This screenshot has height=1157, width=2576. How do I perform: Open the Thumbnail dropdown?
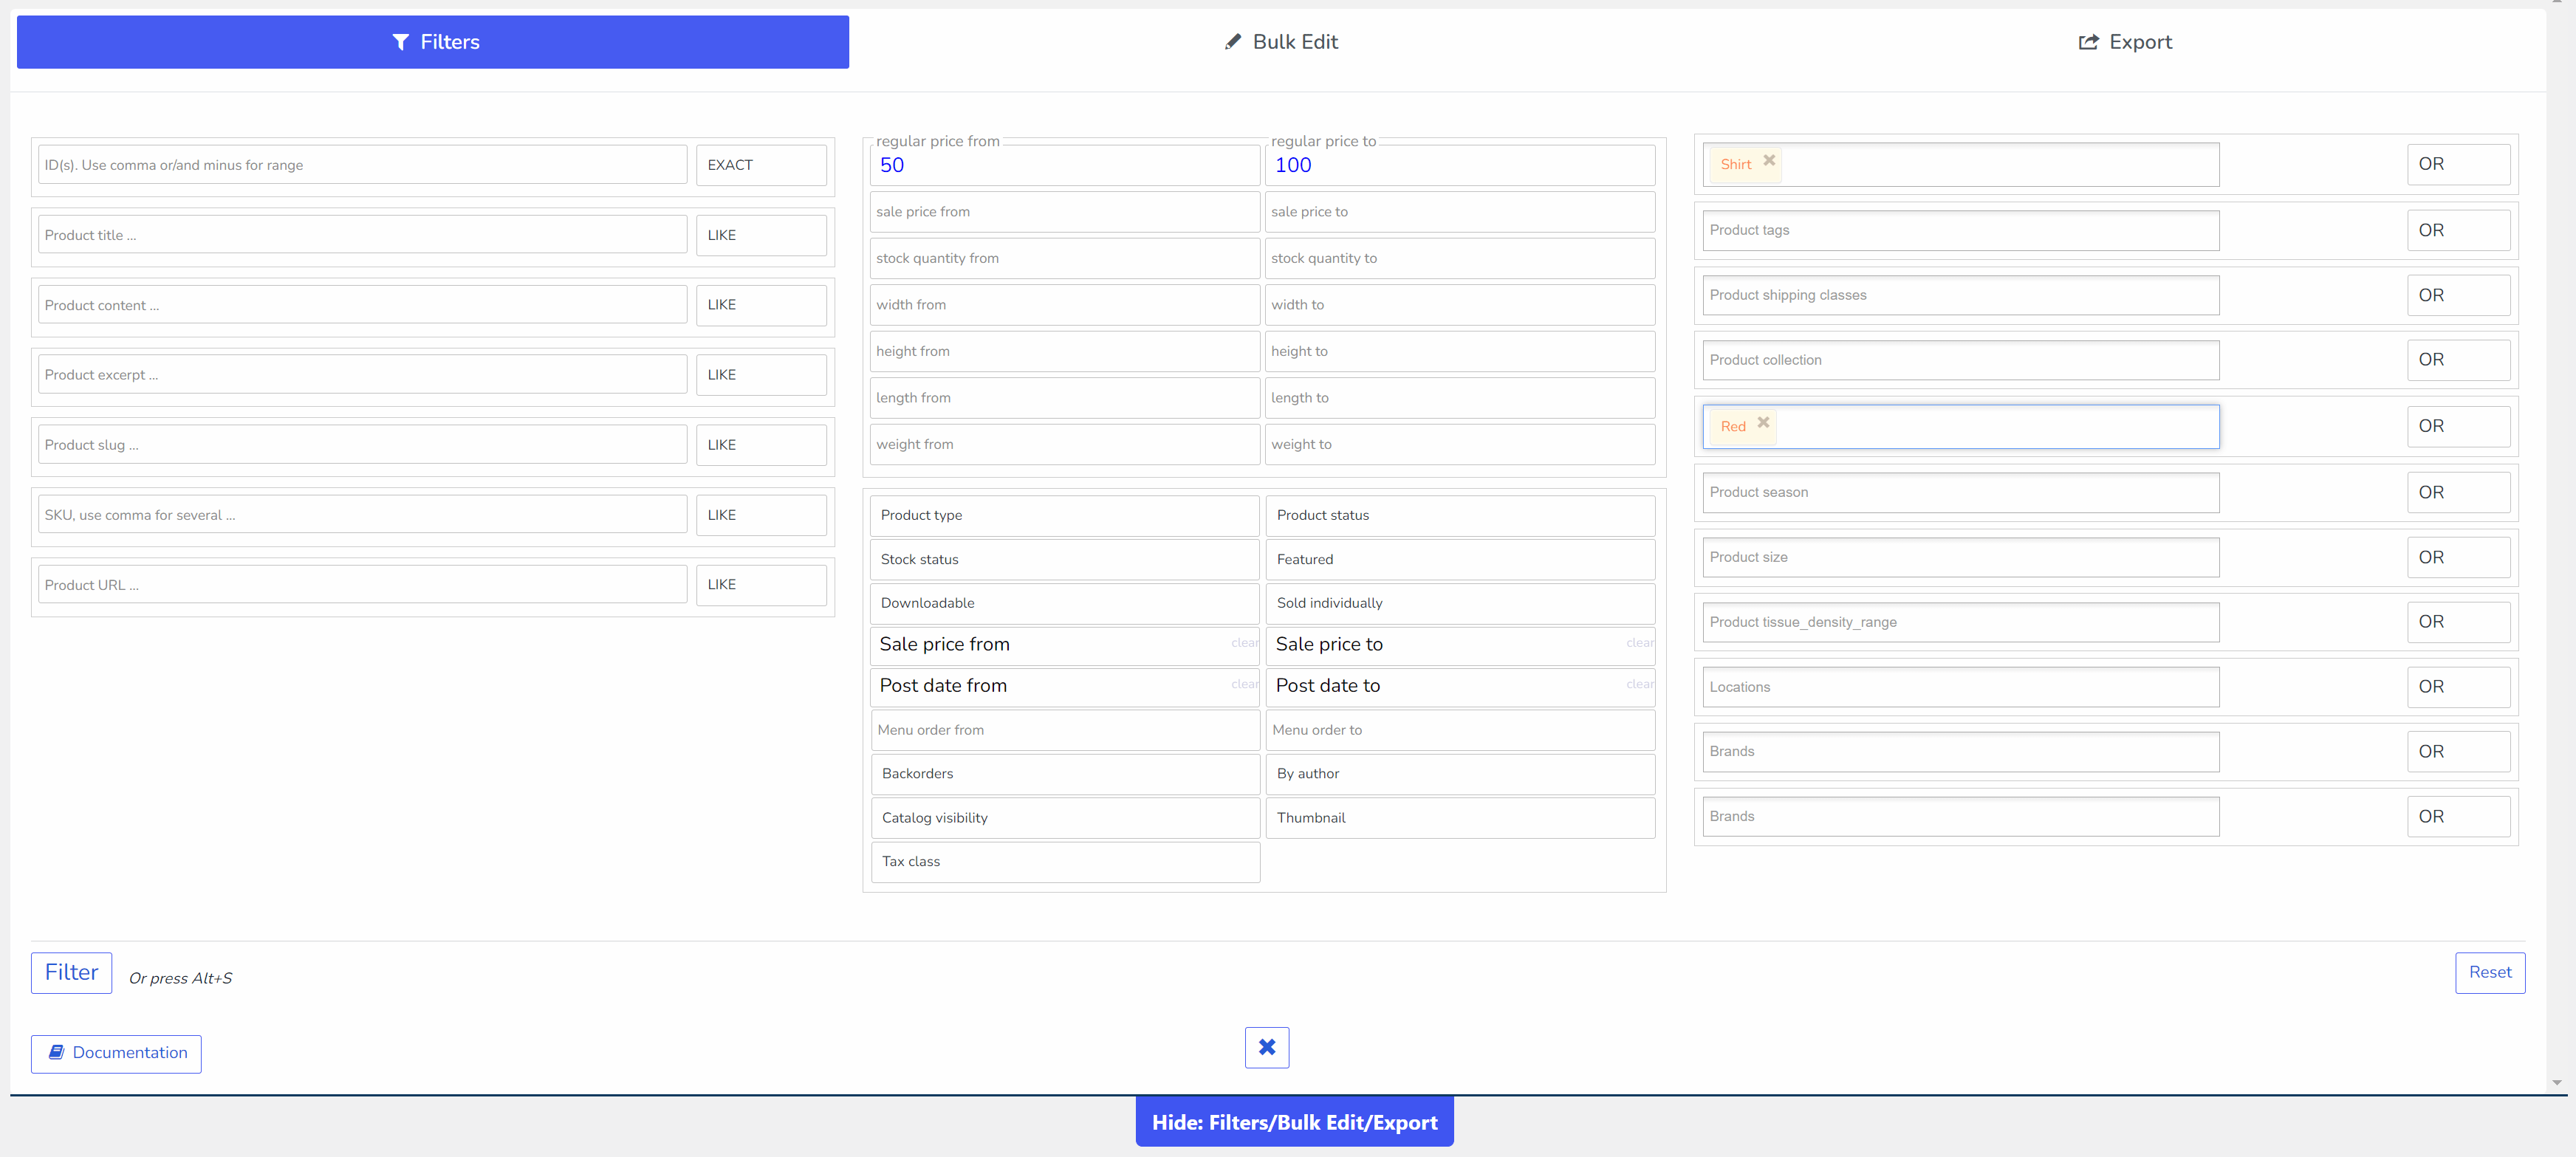[1460, 818]
